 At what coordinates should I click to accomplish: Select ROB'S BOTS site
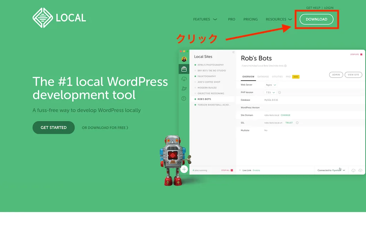click(x=204, y=99)
